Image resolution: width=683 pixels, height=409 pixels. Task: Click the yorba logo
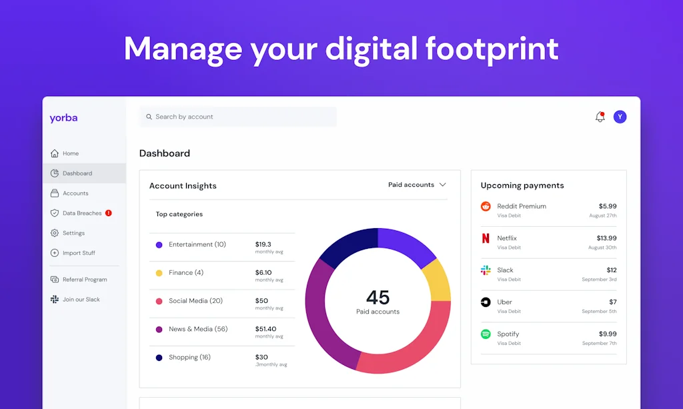[63, 118]
